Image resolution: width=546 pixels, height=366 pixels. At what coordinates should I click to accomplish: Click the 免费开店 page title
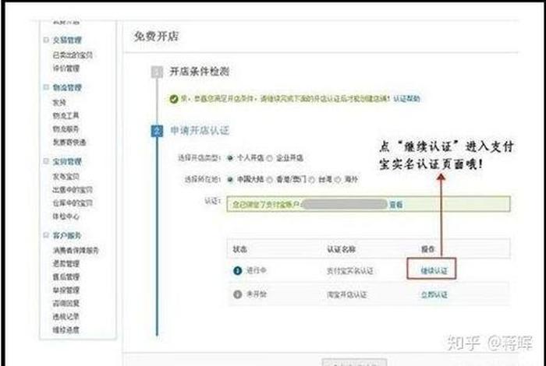(156, 36)
